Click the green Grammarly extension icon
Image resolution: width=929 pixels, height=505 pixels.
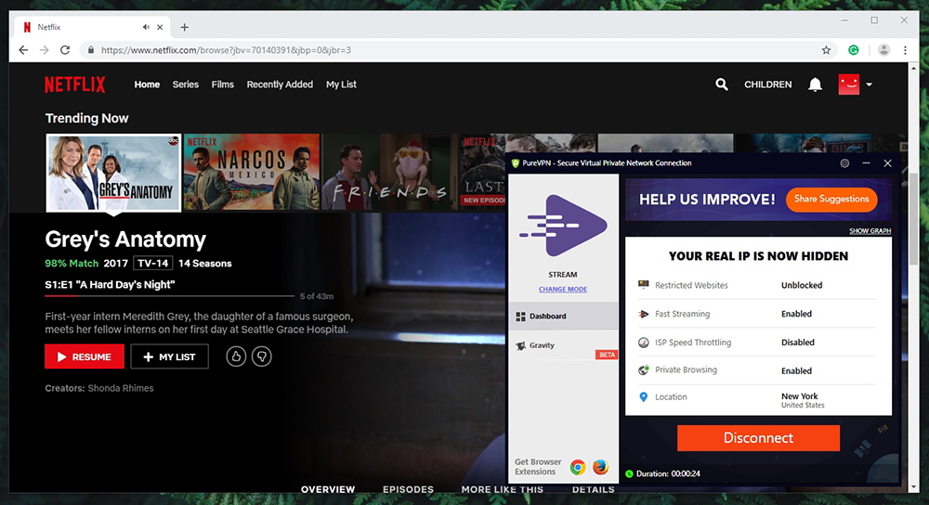[x=853, y=50]
